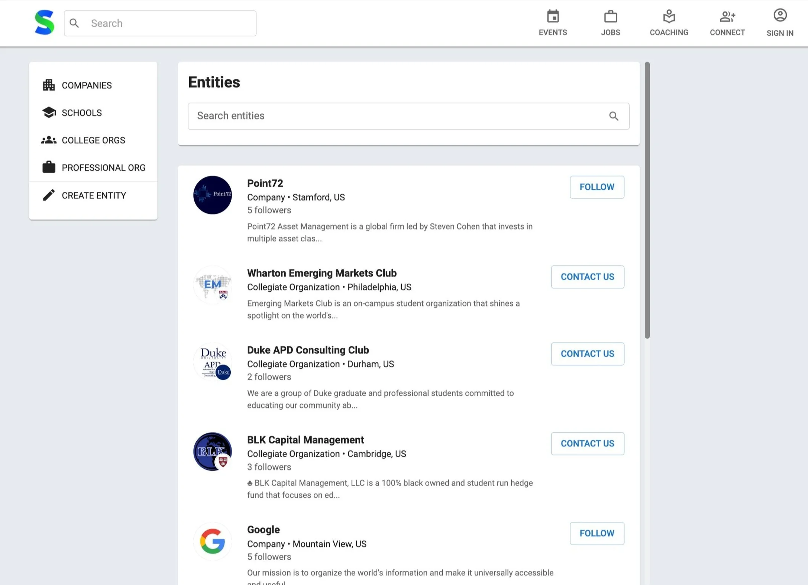Click the S logo in header

click(44, 23)
